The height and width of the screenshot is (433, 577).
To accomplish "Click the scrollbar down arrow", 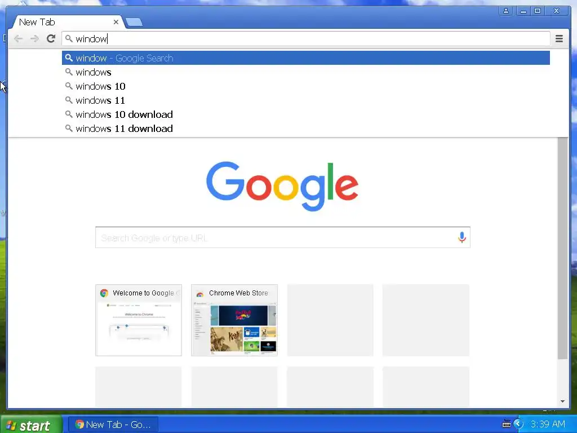I will click(x=562, y=401).
